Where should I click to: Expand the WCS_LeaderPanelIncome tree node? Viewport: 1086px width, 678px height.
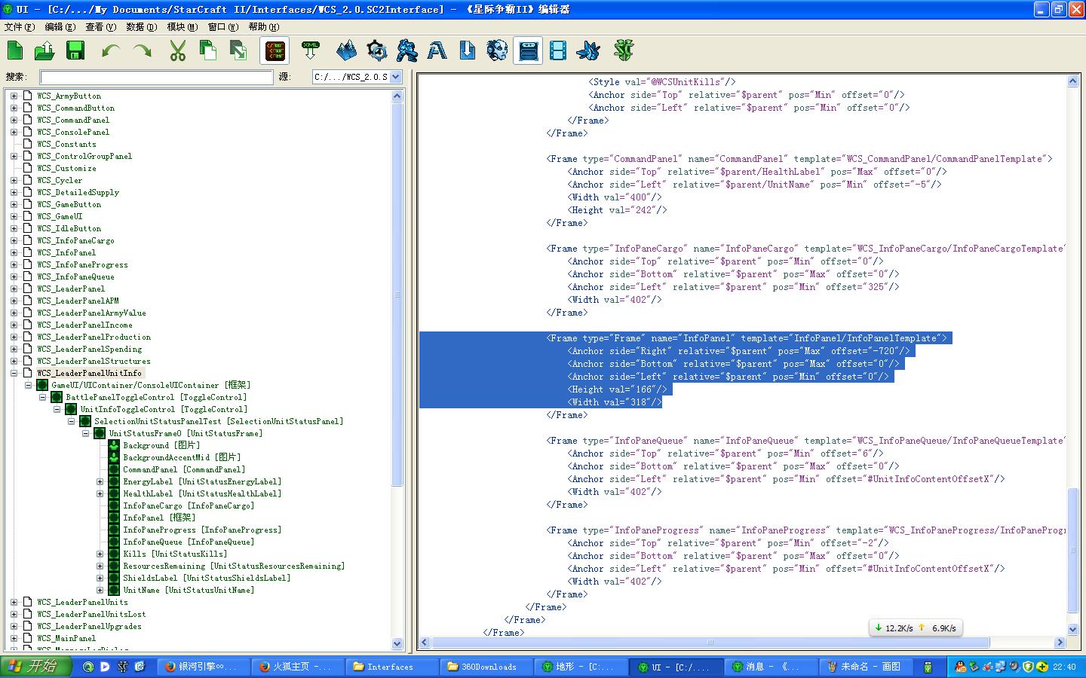coord(14,325)
